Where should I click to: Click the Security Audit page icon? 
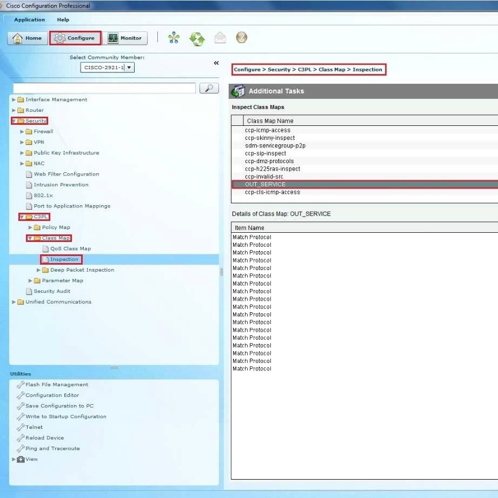pyautogui.click(x=29, y=291)
